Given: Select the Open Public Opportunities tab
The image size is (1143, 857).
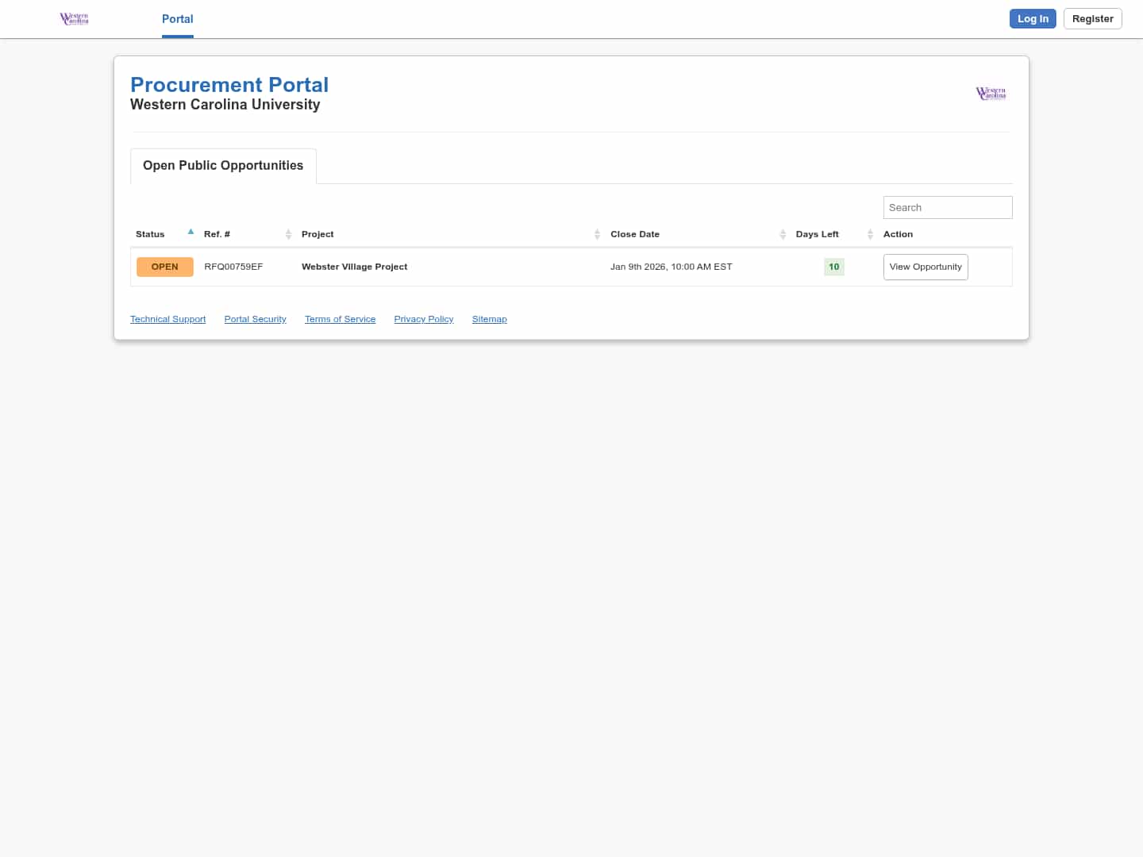Looking at the screenshot, I should tap(223, 166).
